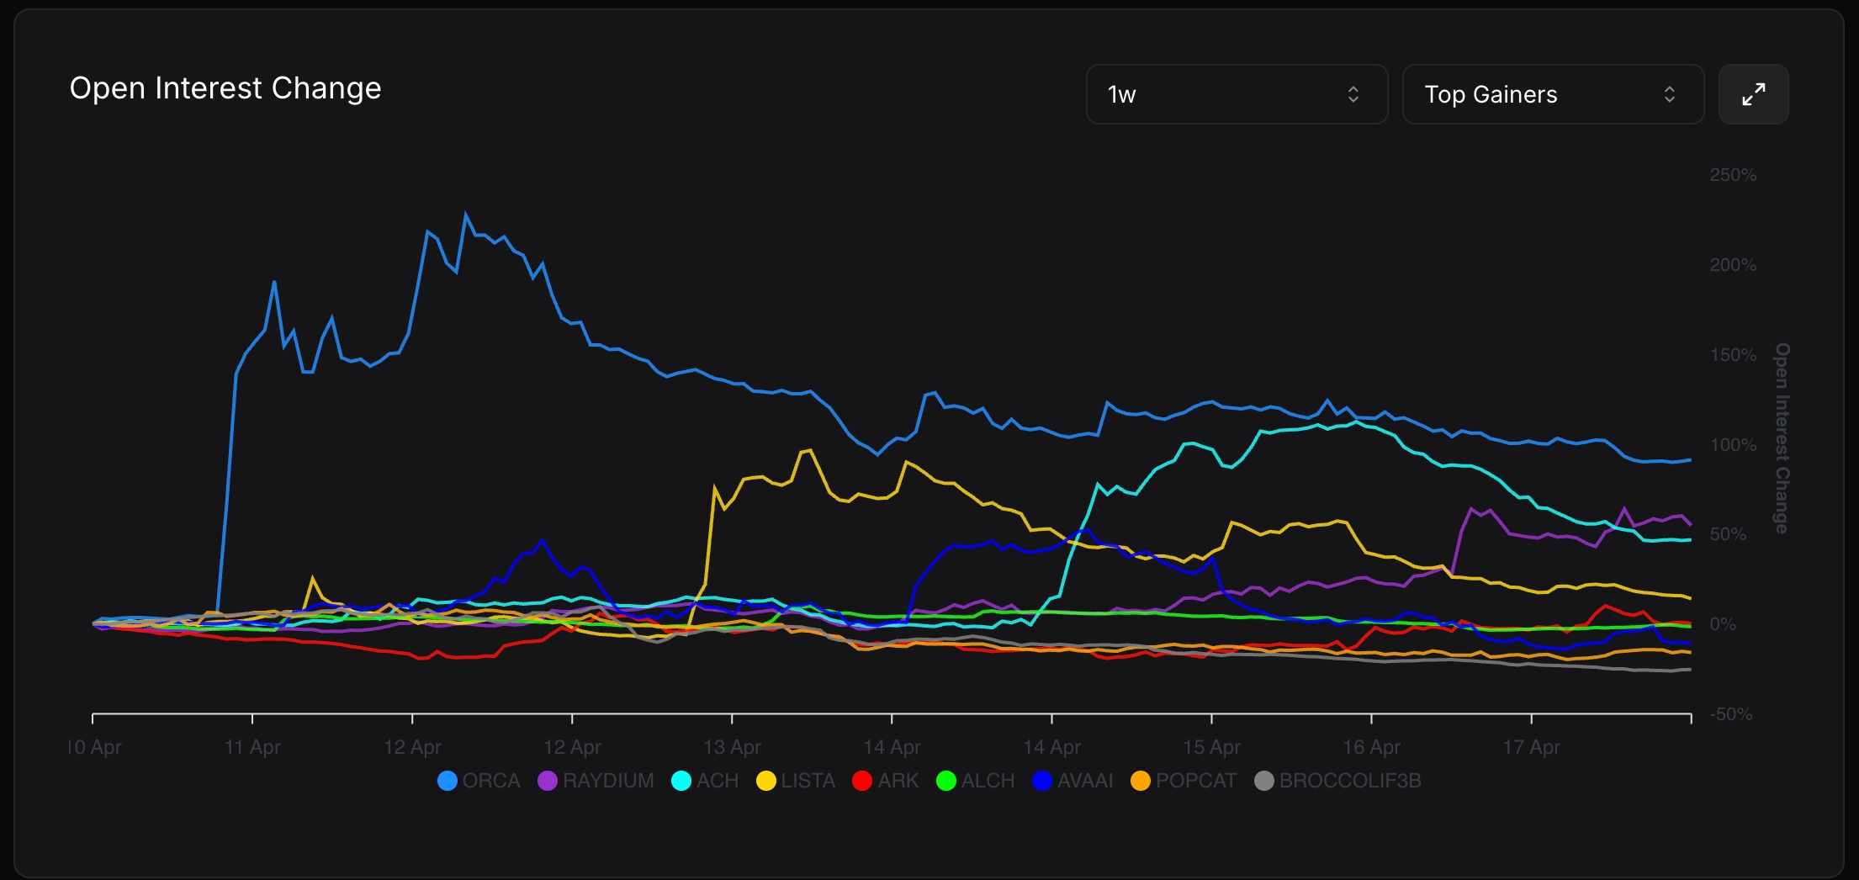
Task: Click the BROCCOLIF3B legend text
Action: pyautogui.click(x=1349, y=781)
